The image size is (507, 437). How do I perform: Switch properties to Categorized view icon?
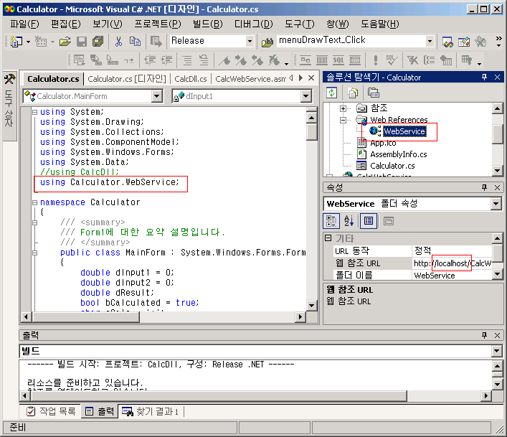pyautogui.click(x=331, y=221)
